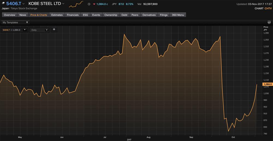The width and height of the screenshot is (273, 141).
Task: Switch to the Ownership tab
Action: [x=111, y=15]
